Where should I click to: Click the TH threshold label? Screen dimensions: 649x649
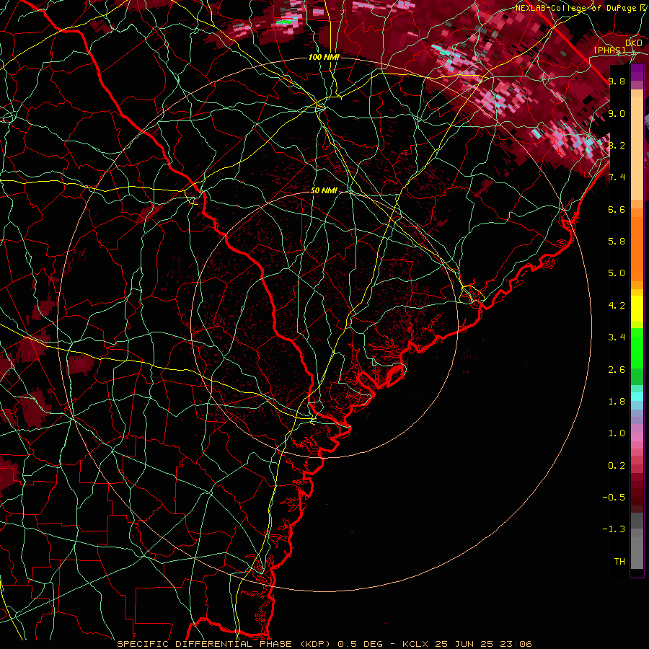coord(619,562)
